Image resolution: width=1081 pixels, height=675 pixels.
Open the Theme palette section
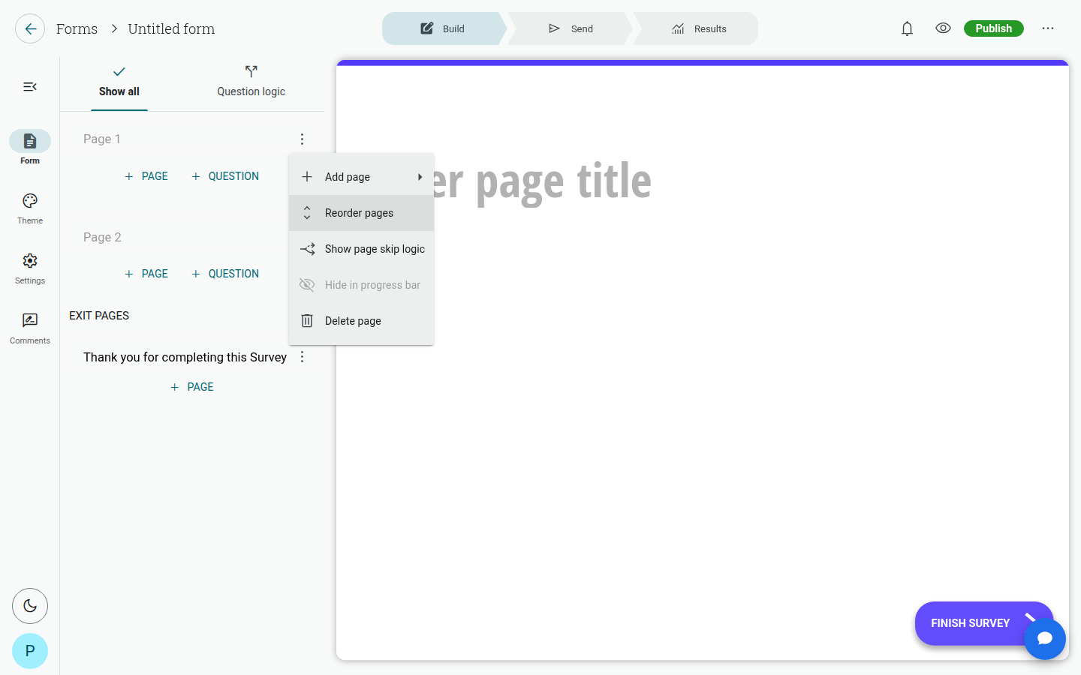[x=30, y=208]
